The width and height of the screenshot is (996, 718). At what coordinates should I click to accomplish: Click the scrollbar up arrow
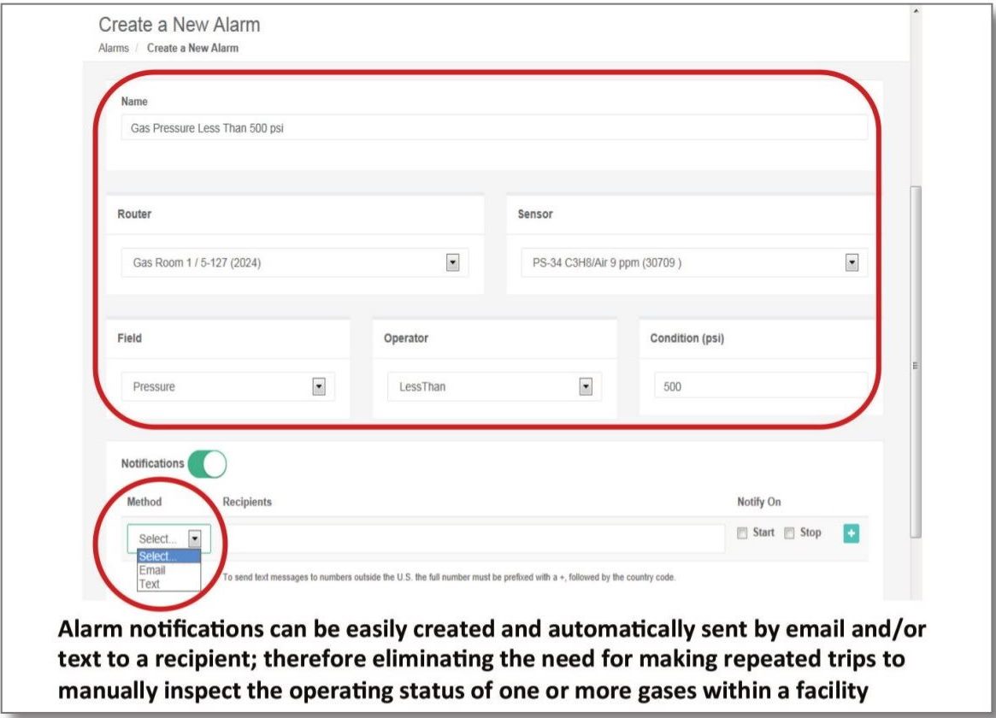(x=916, y=10)
